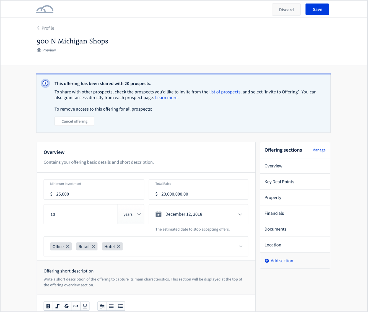Open the years unit dropdown
368x312 pixels.
tap(131, 214)
